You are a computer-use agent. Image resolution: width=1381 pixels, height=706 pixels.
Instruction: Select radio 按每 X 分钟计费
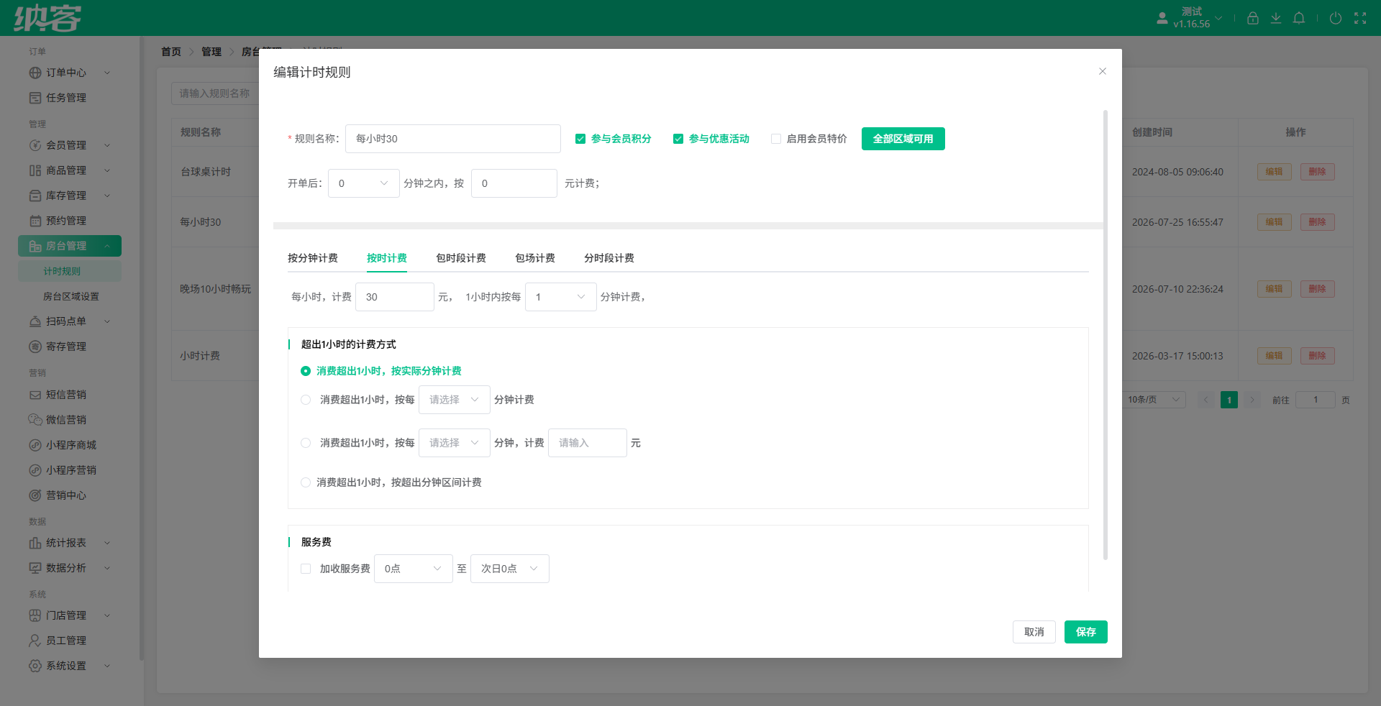pos(306,400)
